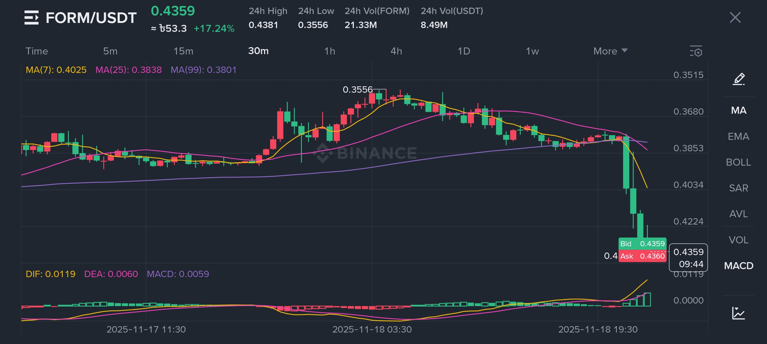Show the AVL indicator
Viewport: 767px width, 344px height.
pos(738,214)
